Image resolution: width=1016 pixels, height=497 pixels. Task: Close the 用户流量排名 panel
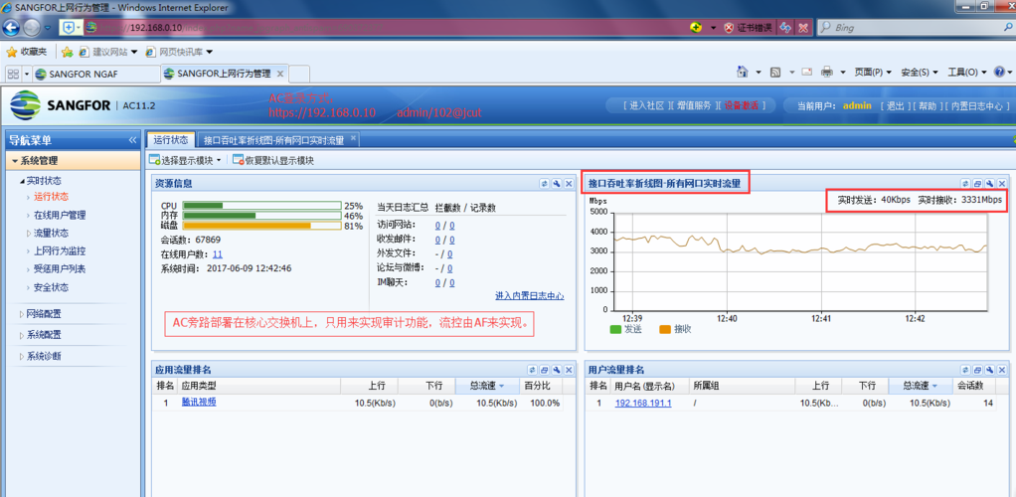1002,370
